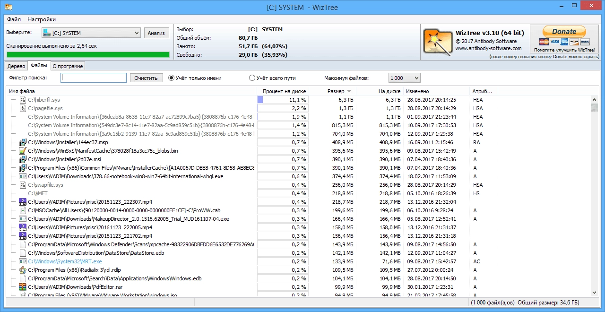Click the 144ec37.msp installer icon
The height and width of the screenshot is (312, 605).
(22, 142)
